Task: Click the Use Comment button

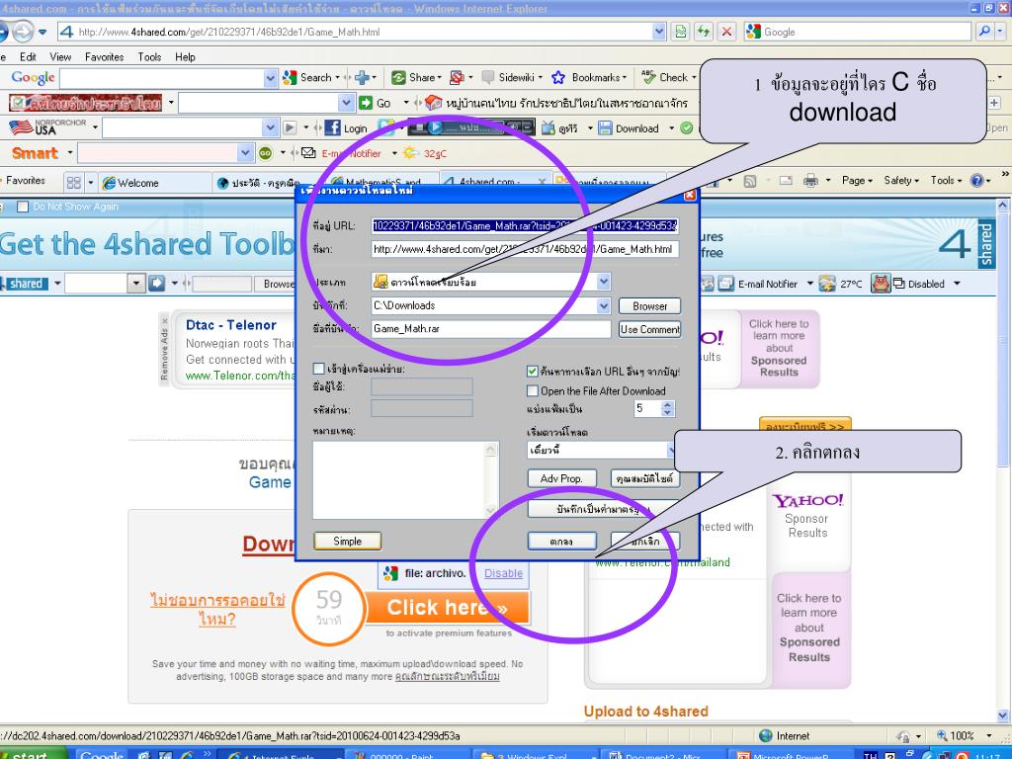Action: [649, 329]
